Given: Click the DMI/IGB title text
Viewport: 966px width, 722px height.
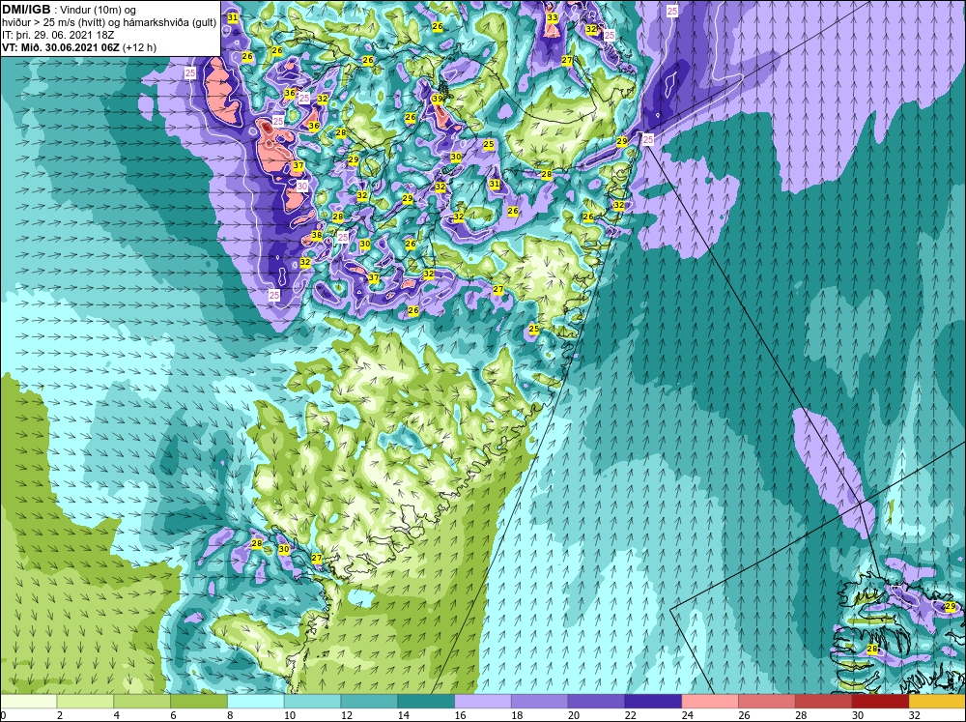Looking at the screenshot, I should pos(26,10).
